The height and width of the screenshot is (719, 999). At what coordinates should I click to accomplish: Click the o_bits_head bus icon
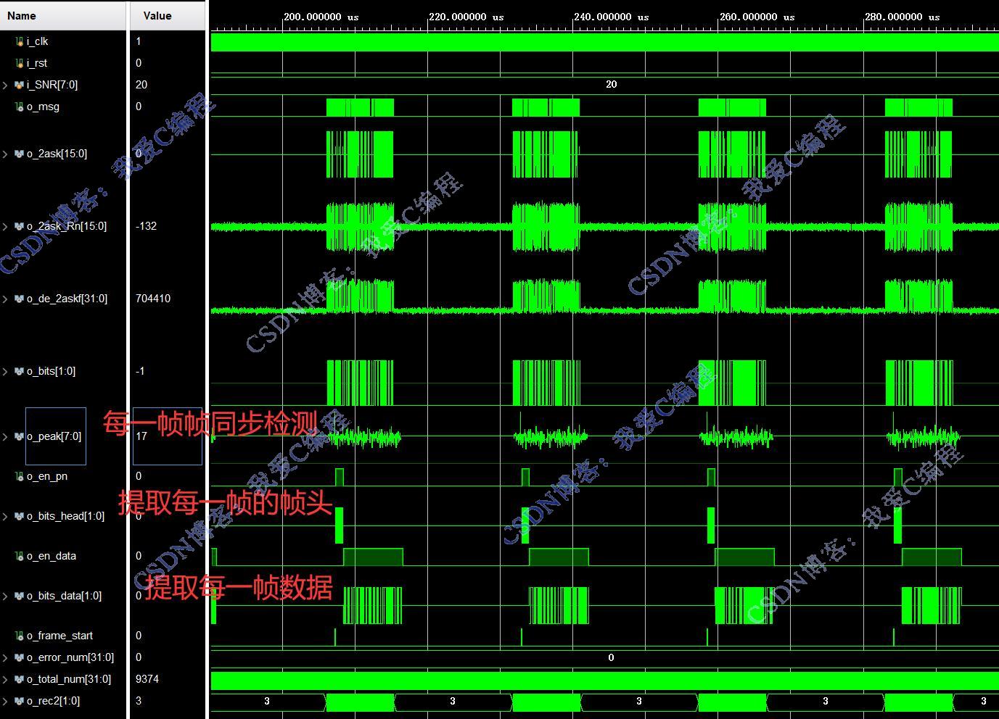[x=20, y=516]
